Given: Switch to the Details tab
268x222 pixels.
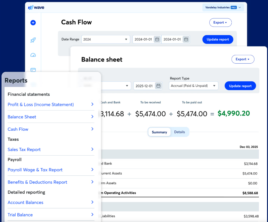Looking at the screenshot, I should 179,132.
